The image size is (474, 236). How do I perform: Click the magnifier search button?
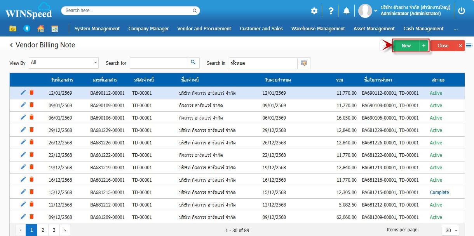[193, 63]
